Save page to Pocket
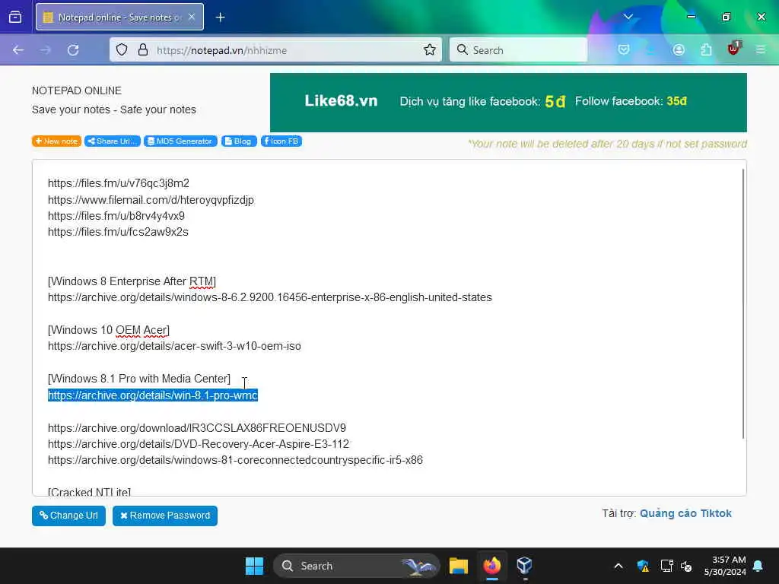The image size is (779, 584). 624,49
